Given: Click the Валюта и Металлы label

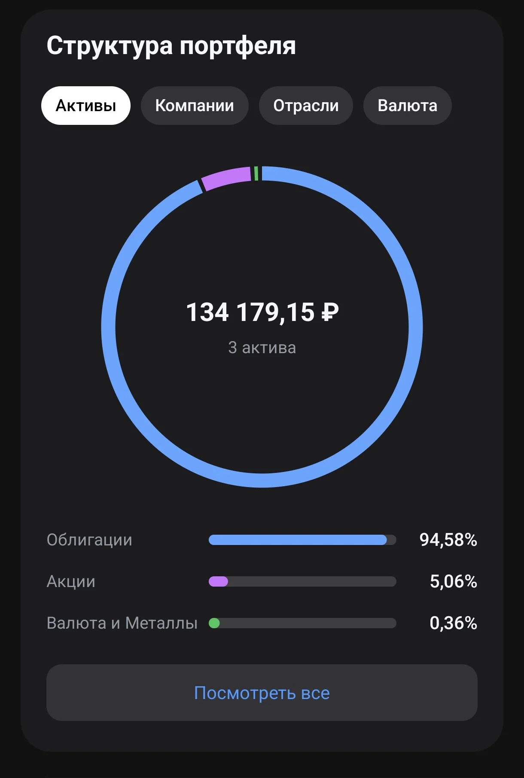Looking at the screenshot, I should [x=122, y=623].
